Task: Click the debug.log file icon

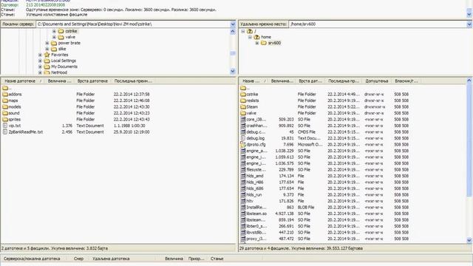Action: click(243, 138)
